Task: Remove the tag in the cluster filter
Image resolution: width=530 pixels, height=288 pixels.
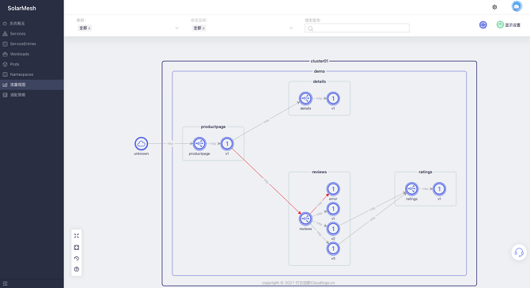Action: click(89, 28)
